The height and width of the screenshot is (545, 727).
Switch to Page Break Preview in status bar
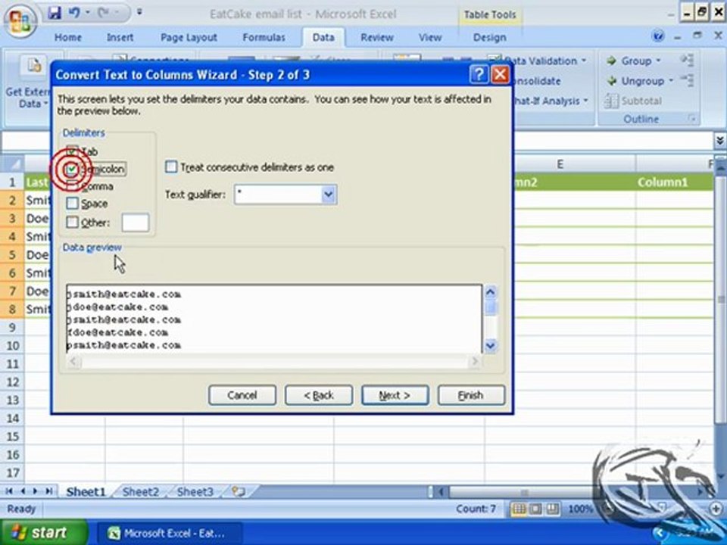(552, 509)
